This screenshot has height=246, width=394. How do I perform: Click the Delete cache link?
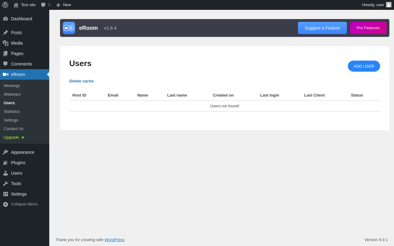coord(82,81)
